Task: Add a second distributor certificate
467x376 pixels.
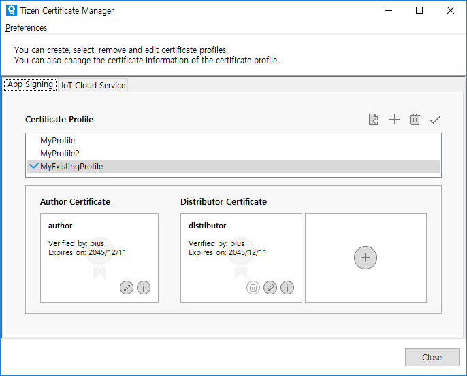Action: click(x=366, y=258)
